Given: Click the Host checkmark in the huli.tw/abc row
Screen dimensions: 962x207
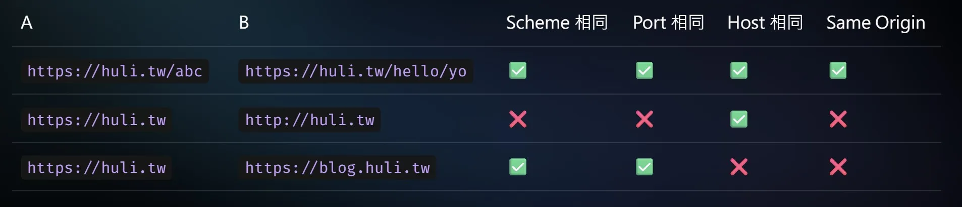Looking at the screenshot, I should [x=739, y=70].
